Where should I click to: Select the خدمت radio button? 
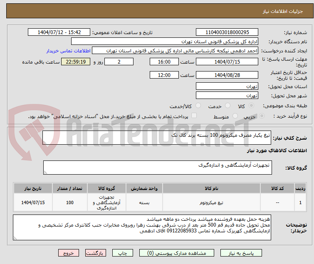coord(227,106)
